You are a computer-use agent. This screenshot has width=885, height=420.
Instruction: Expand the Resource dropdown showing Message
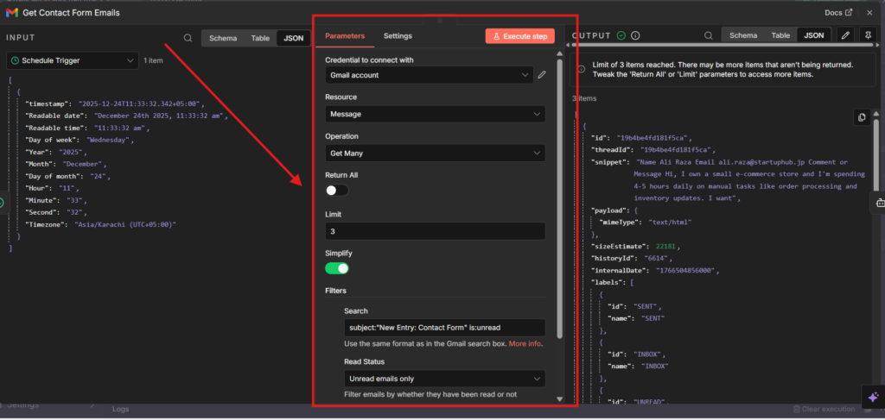coord(436,114)
